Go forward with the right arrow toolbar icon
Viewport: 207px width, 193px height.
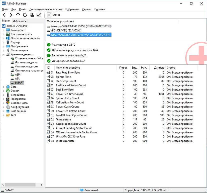coord(11,15)
